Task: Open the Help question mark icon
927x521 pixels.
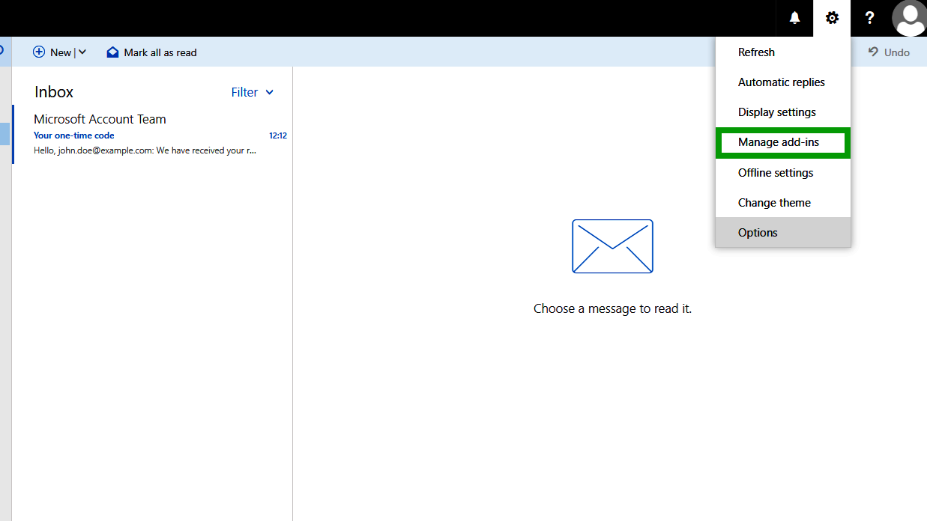Action: click(x=869, y=17)
